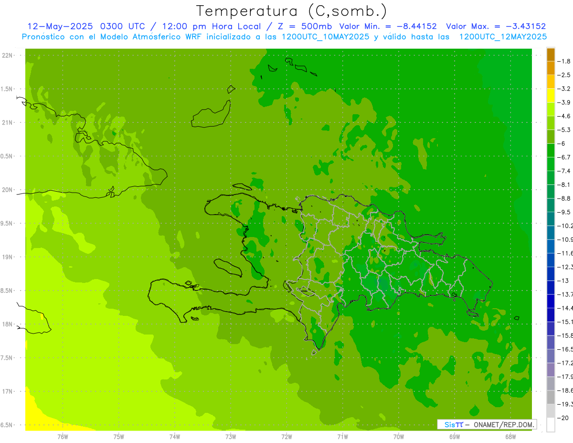Click the -7.4 color bar label
Viewport: 573px width, 443px height.
tap(565, 171)
